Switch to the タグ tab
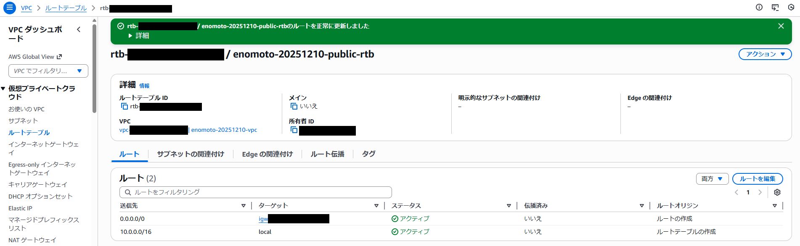 click(368, 154)
